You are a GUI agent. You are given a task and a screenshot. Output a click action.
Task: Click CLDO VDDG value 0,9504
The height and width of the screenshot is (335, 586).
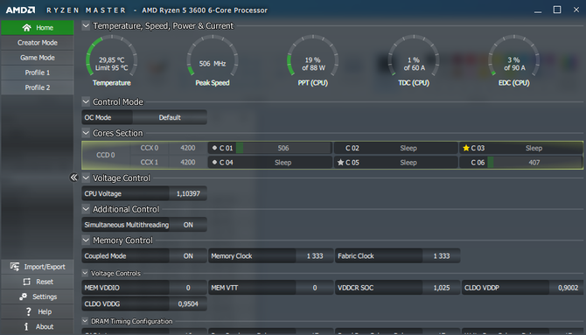coord(188,304)
